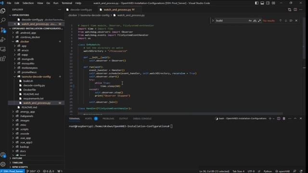This screenshot has width=308, height=173.
Task: Open terminal panel more actions ellipsis
Action: [290, 119]
